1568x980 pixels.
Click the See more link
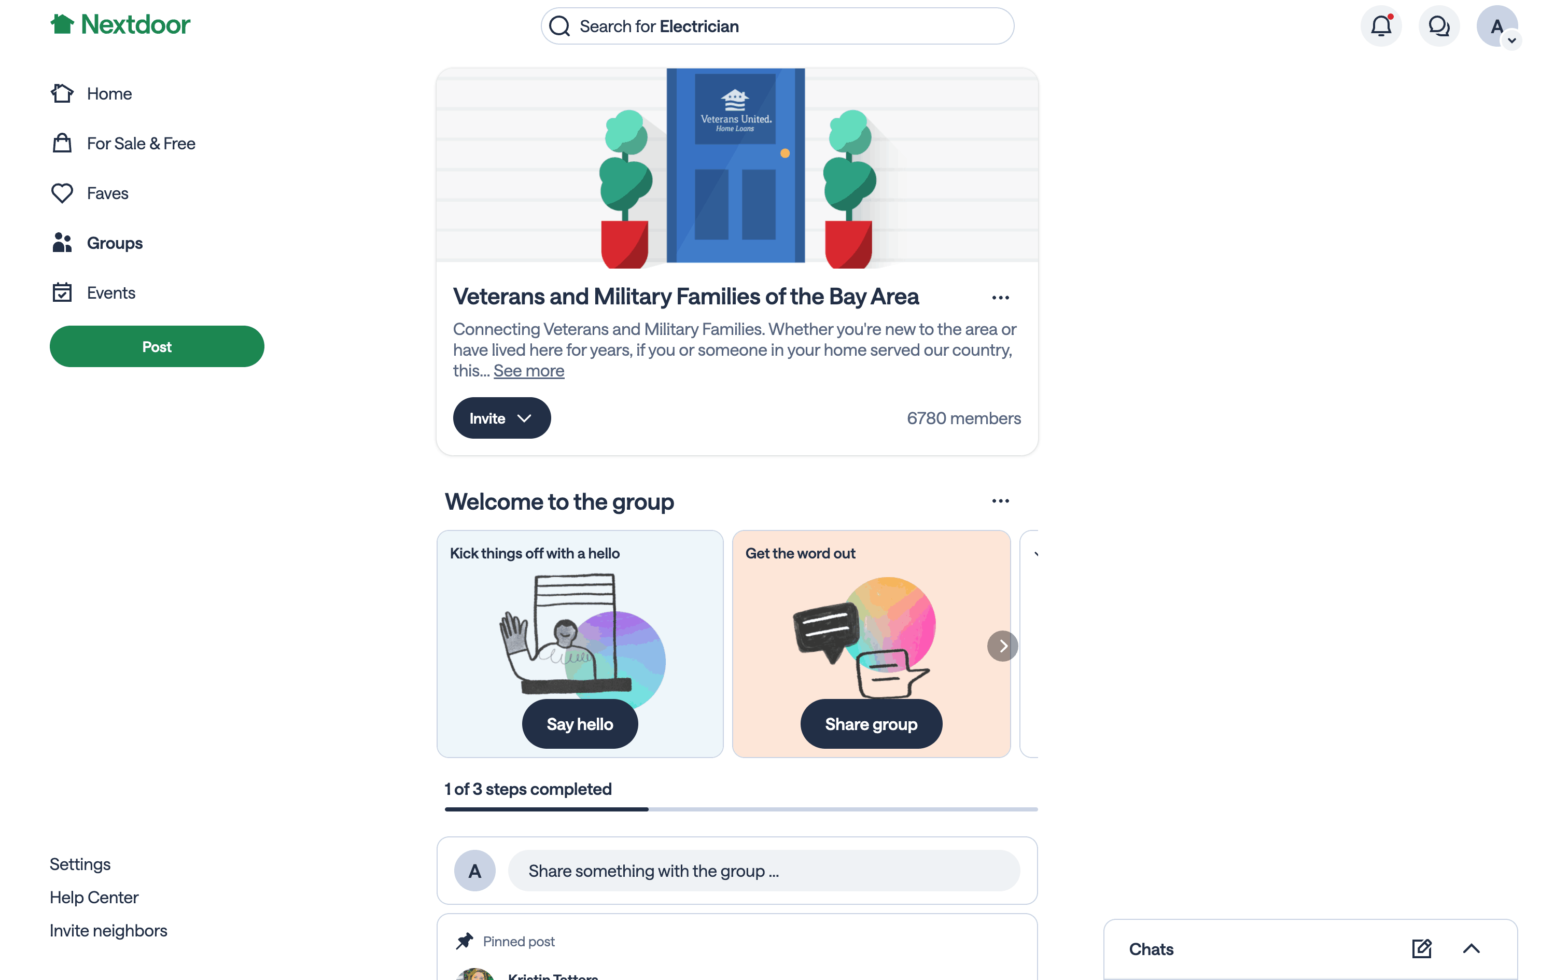pyautogui.click(x=529, y=371)
